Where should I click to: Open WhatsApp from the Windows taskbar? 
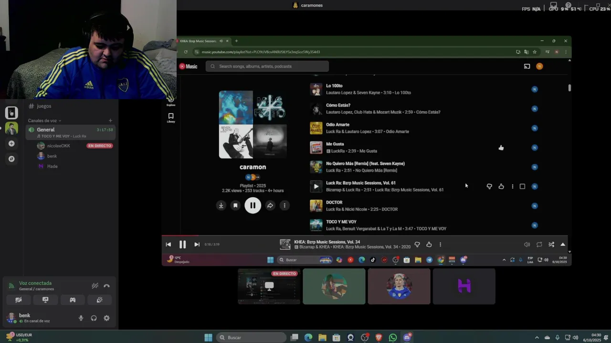pyautogui.click(x=393, y=337)
